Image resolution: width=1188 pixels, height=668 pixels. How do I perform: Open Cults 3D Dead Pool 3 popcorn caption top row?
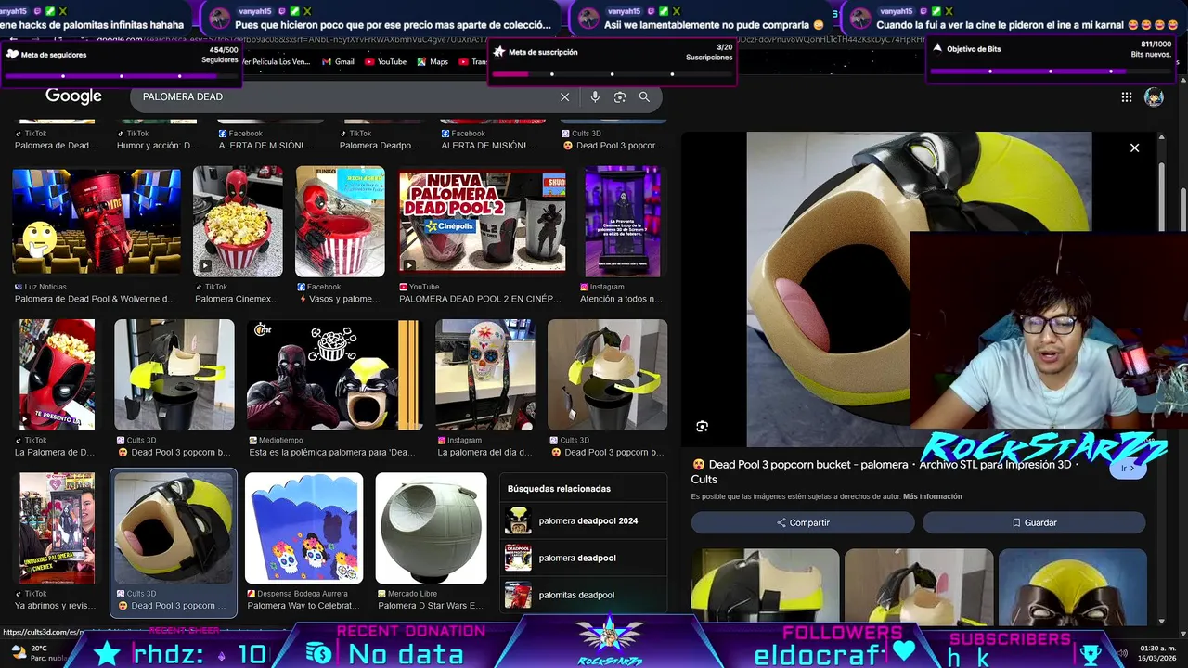click(613, 146)
